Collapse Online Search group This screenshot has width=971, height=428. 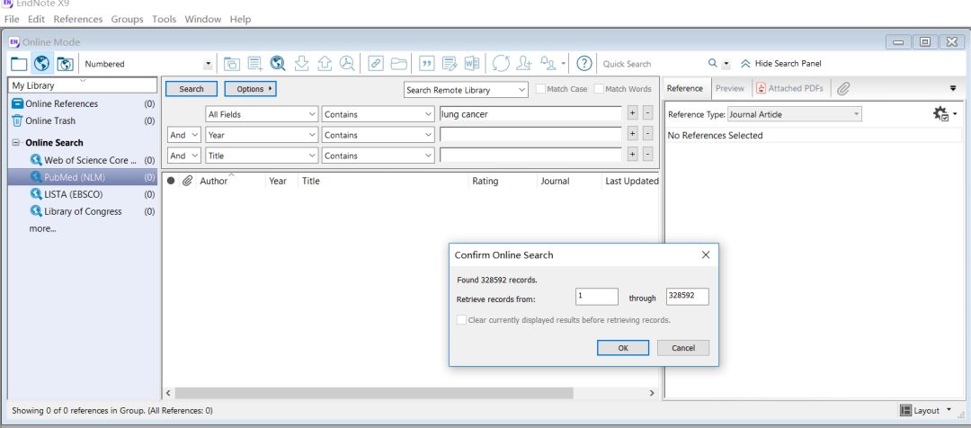(15, 142)
